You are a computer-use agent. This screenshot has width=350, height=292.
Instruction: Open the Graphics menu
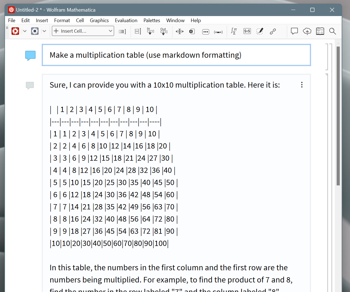(99, 20)
